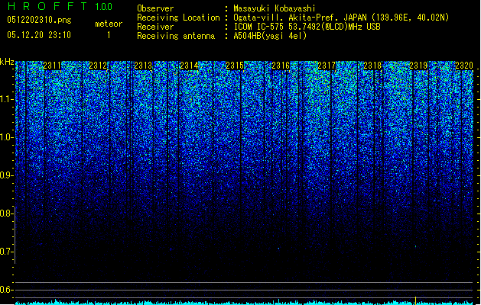Click the 0.7 kHz axis label

[x=6, y=252]
